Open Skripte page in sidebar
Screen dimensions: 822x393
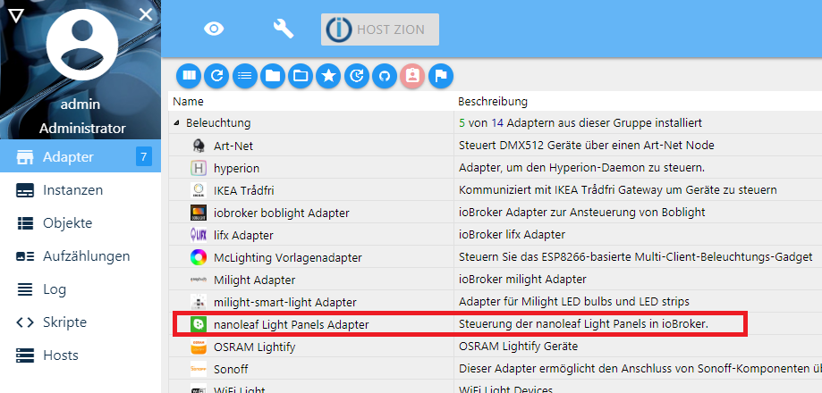point(81,322)
